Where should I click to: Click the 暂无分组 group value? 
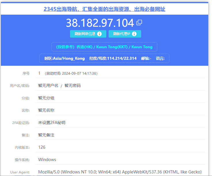(46, 98)
